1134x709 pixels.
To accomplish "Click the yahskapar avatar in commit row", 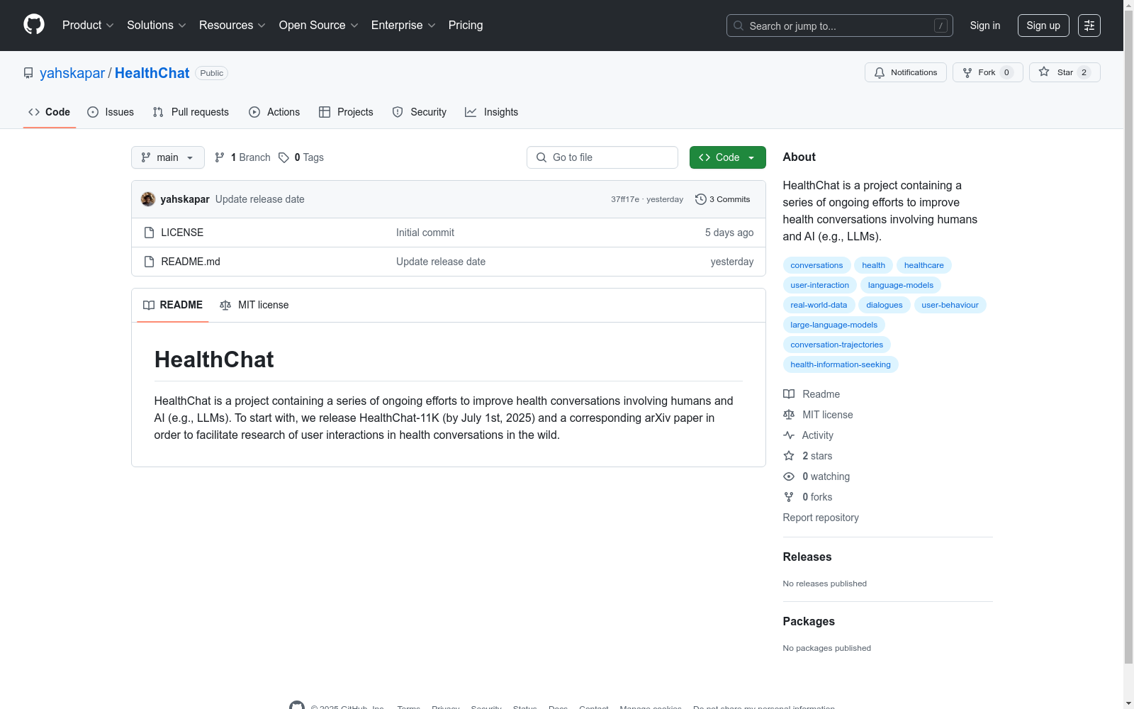I will pos(148,199).
